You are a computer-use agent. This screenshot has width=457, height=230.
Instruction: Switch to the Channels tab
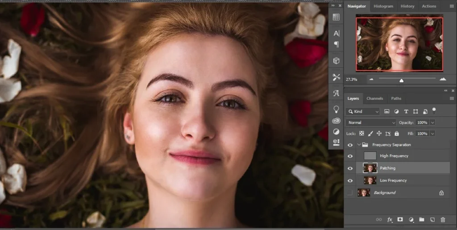point(374,99)
